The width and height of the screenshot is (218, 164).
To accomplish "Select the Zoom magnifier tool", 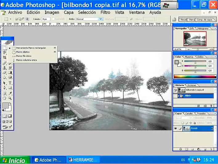I will point(10,98).
